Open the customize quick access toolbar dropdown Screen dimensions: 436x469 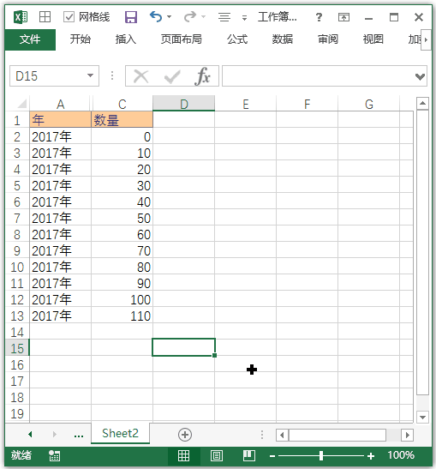click(244, 17)
